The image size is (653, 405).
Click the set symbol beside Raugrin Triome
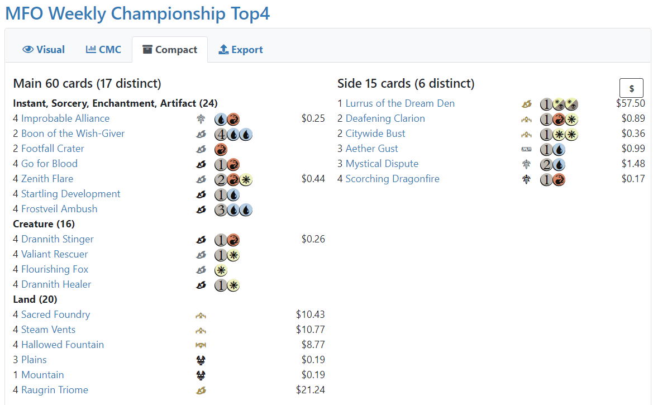tap(201, 390)
